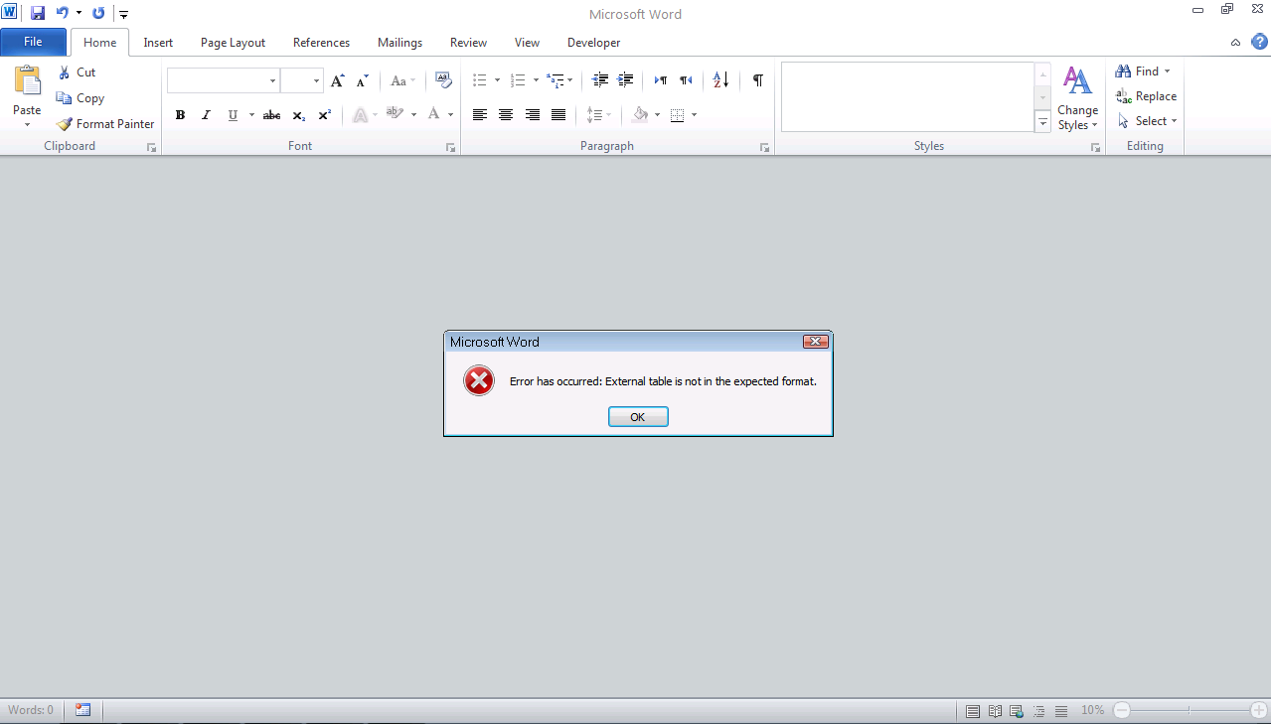This screenshot has width=1271, height=724.
Task: Click the Increase Indent icon
Action: (625, 80)
